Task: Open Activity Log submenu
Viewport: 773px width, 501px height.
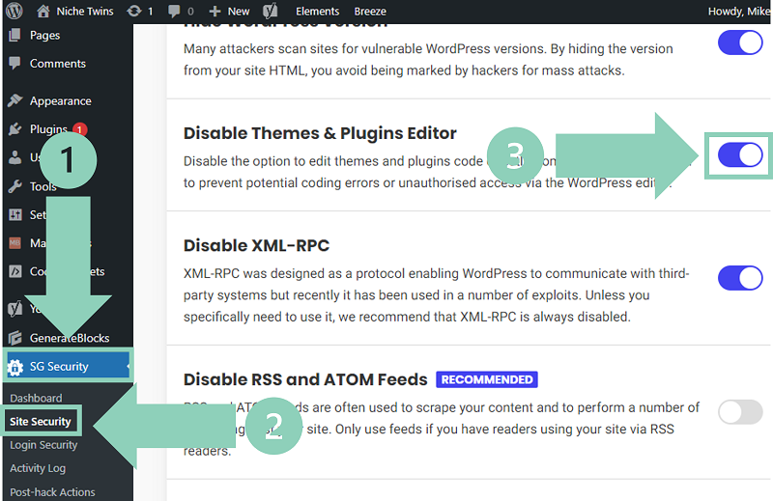Action: (38, 468)
